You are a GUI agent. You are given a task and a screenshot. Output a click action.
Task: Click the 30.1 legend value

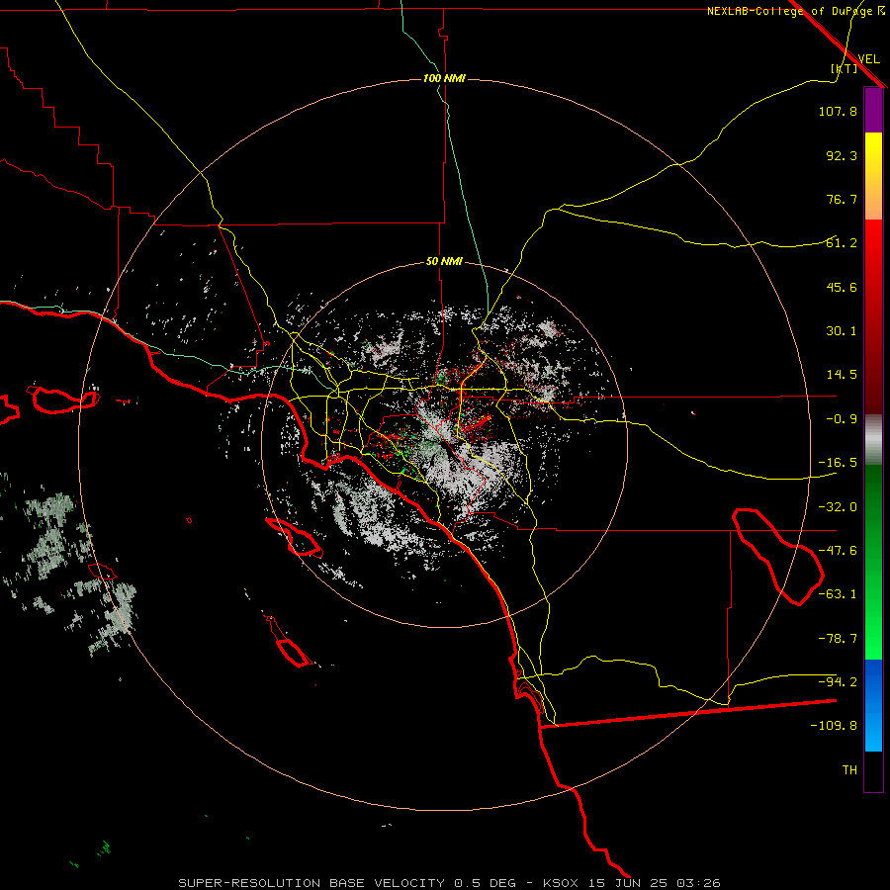click(x=842, y=331)
